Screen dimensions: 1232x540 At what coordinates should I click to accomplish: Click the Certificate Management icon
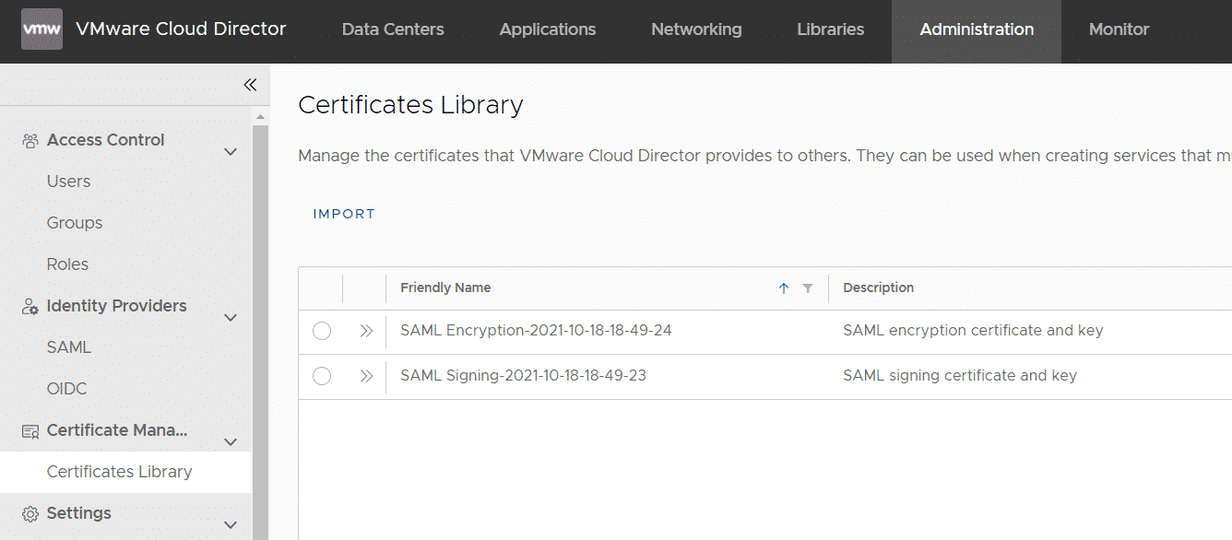click(30, 430)
